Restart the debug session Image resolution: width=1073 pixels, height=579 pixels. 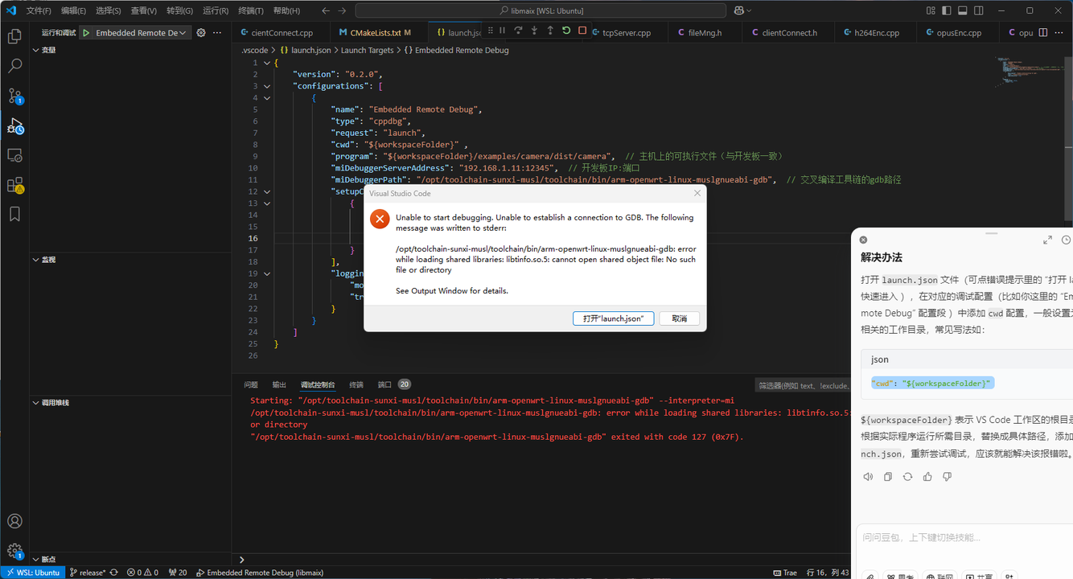click(566, 31)
